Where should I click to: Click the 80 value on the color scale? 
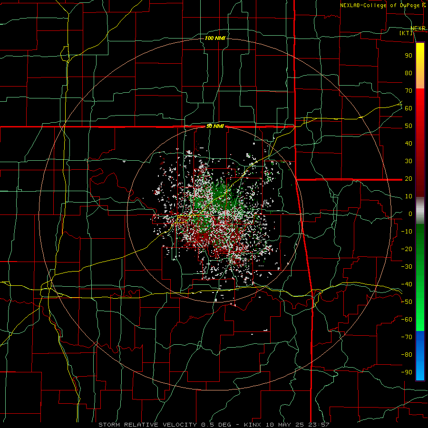coord(409,73)
